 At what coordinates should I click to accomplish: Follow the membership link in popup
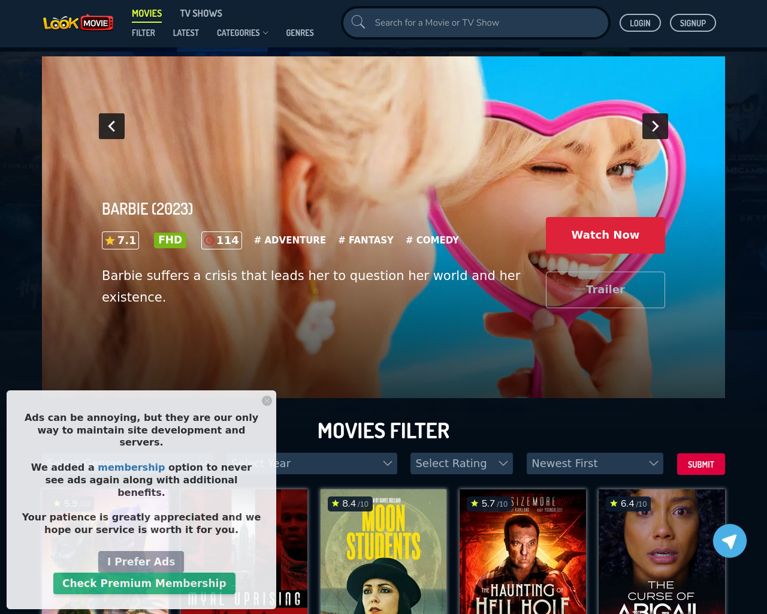[131, 467]
